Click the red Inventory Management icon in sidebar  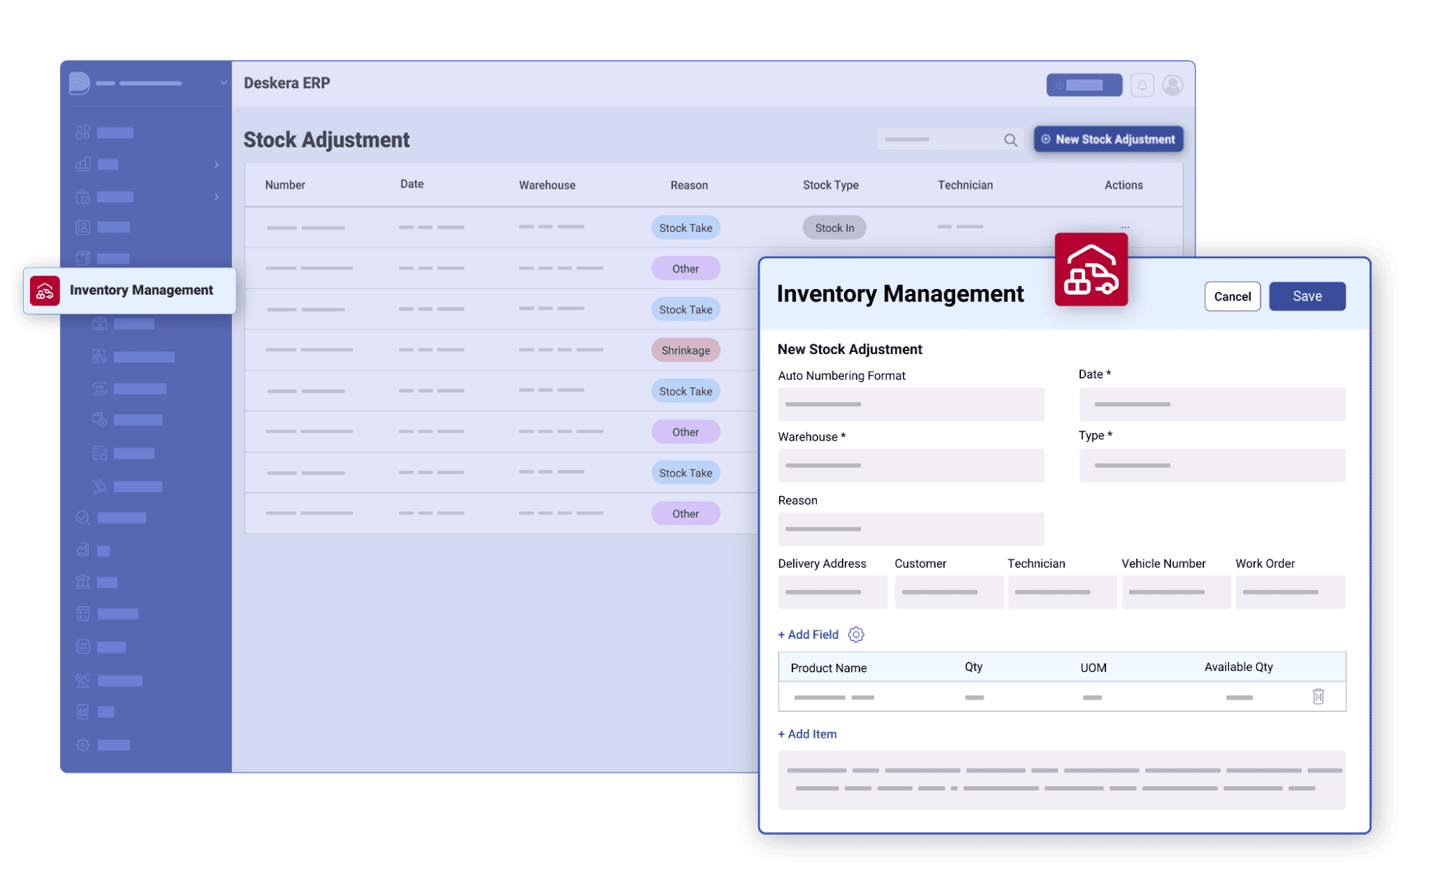[x=44, y=290]
